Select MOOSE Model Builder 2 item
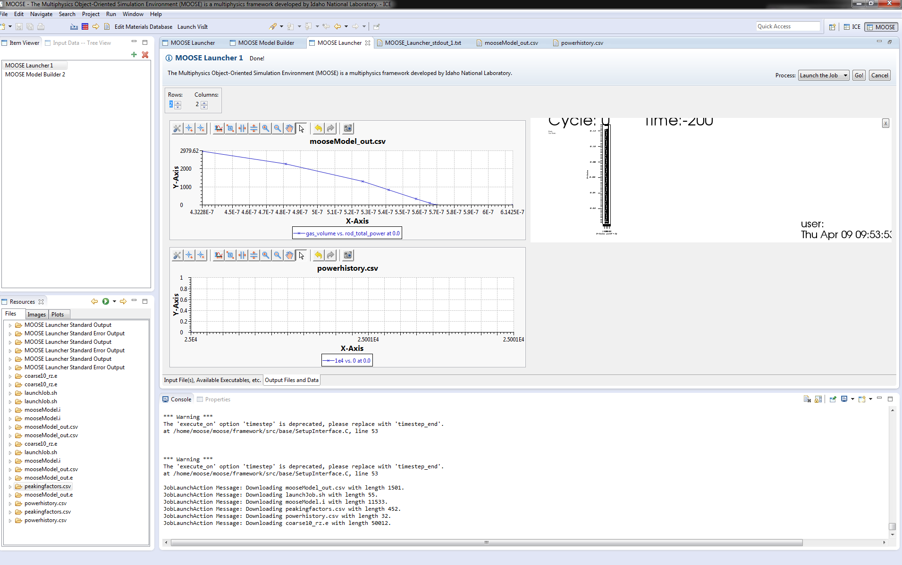 click(x=35, y=75)
